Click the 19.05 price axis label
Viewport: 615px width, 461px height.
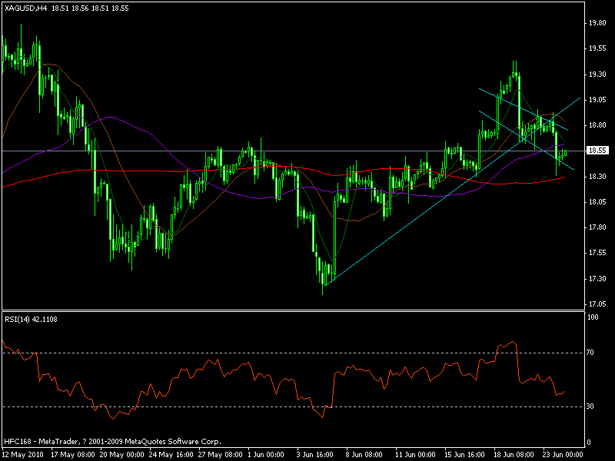[x=597, y=100]
